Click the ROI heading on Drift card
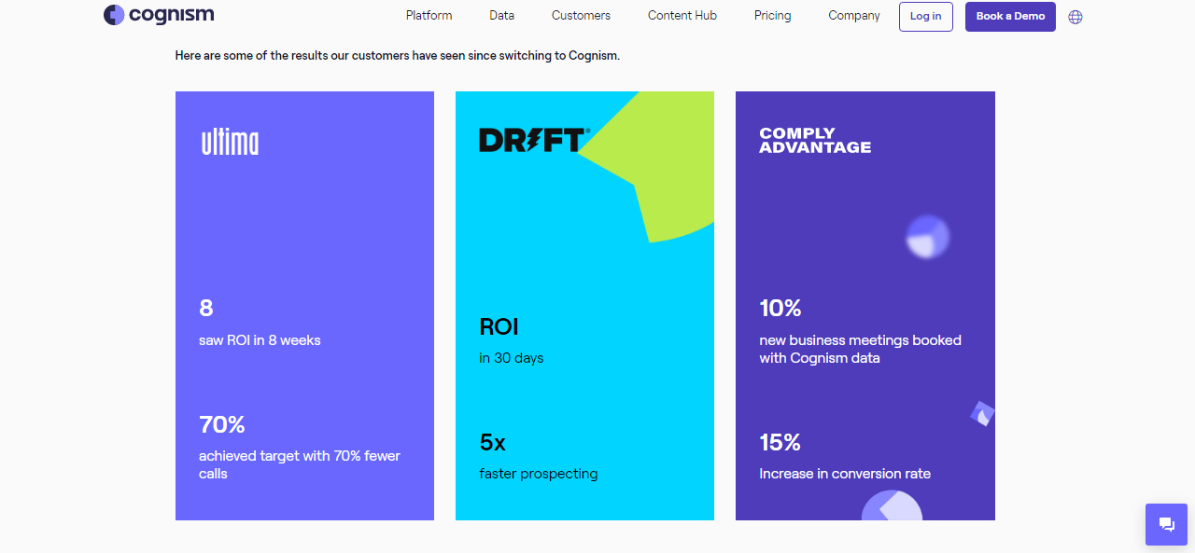1195x553 pixels. (x=499, y=326)
